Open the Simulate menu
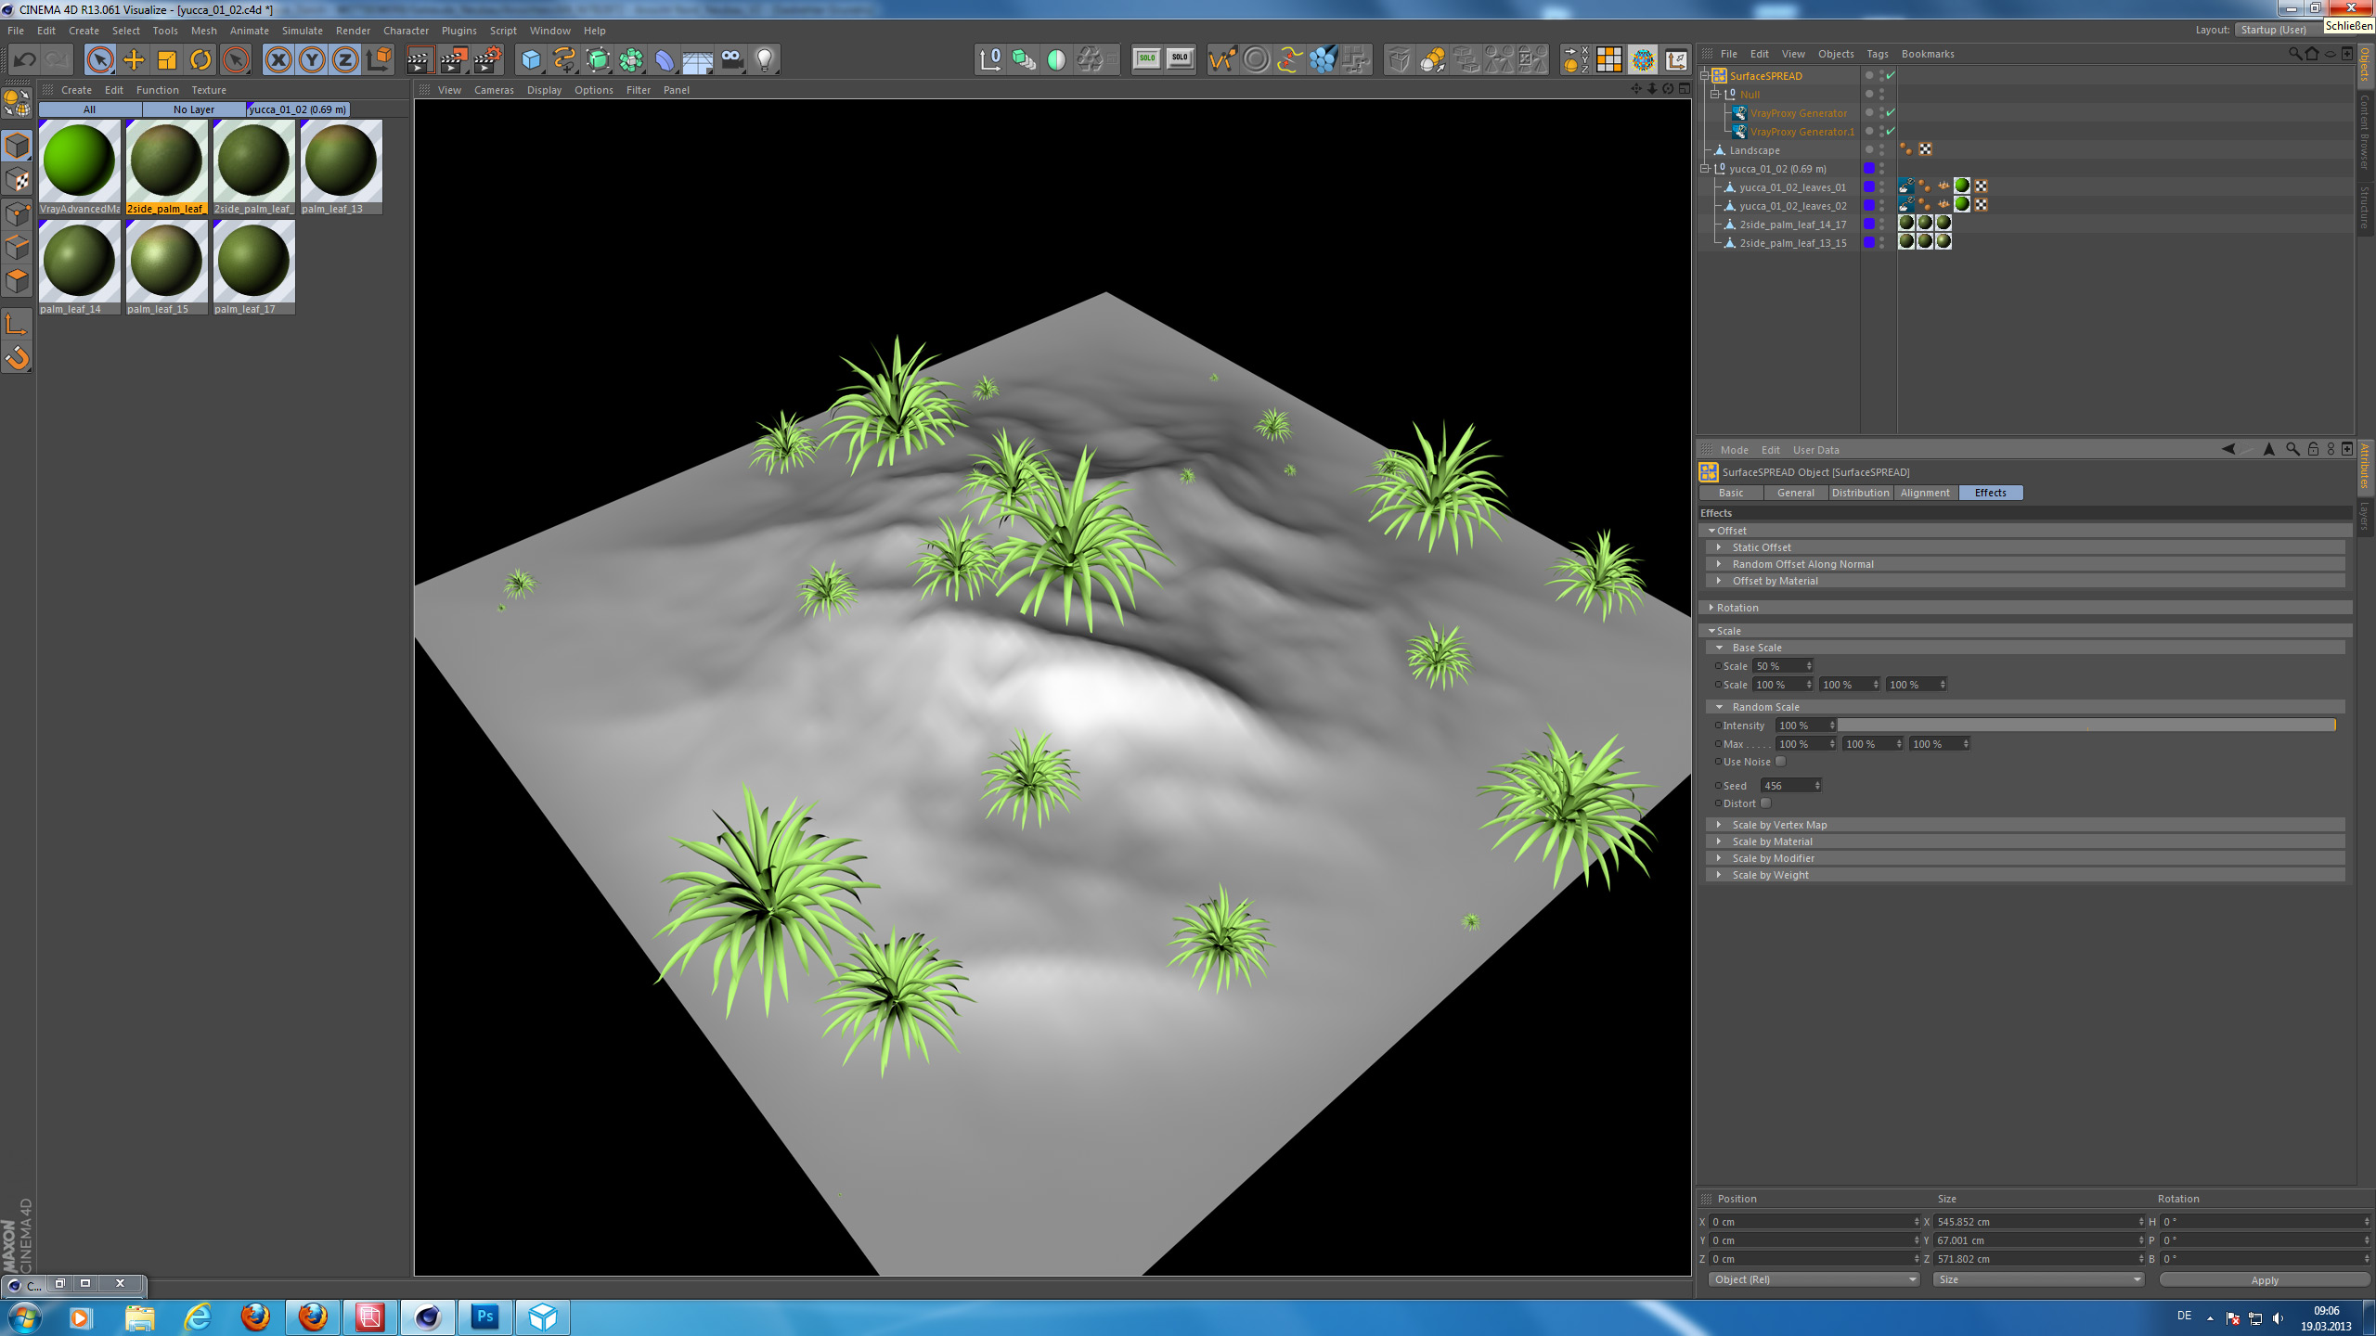This screenshot has height=1336, width=2376. coord(302,31)
